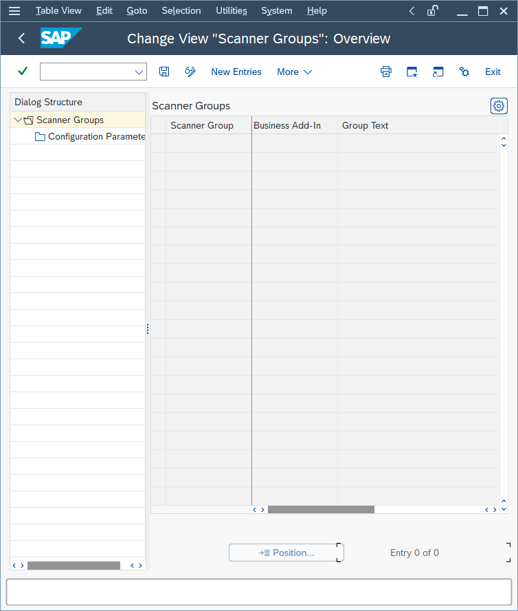
Task: Select the first table row selector
Action: point(158,143)
